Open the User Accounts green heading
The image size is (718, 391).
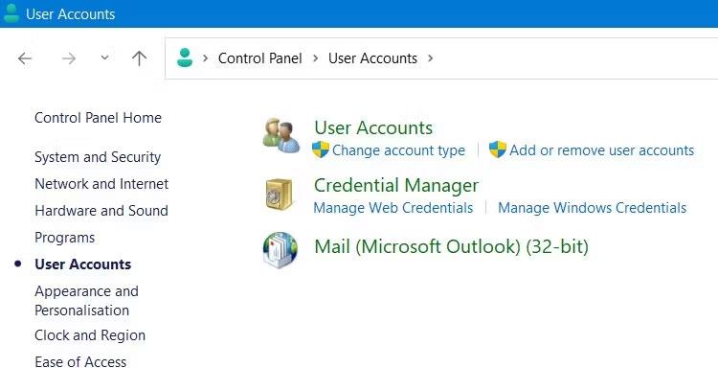pyautogui.click(x=373, y=127)
